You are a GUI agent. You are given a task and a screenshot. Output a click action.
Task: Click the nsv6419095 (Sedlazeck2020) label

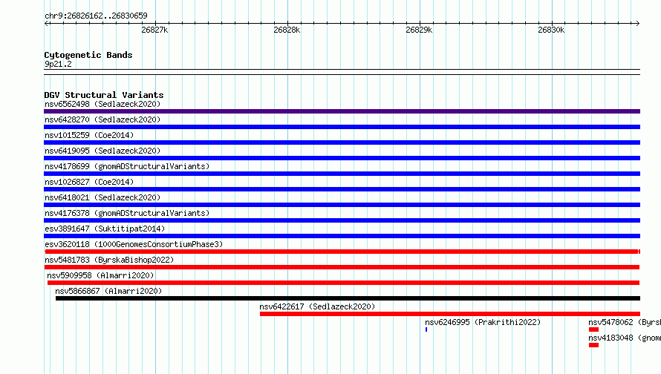pos(102,151)
